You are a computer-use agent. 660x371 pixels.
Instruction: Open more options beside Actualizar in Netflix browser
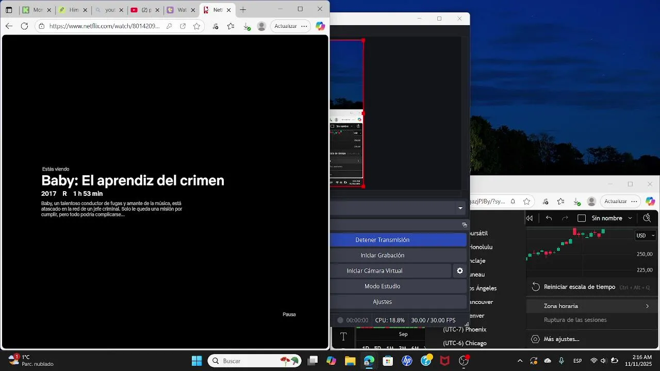(304, 26)
